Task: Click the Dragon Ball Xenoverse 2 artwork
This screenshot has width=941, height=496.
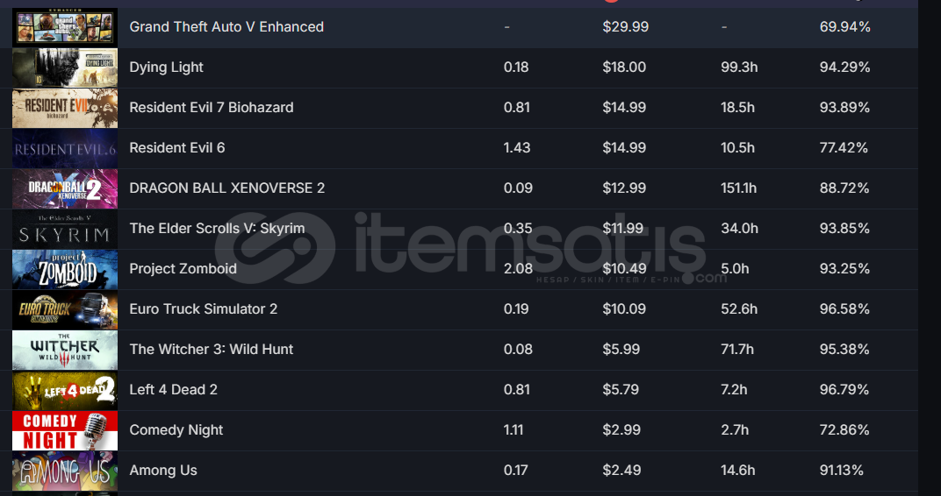Action: tap(65, 188)
